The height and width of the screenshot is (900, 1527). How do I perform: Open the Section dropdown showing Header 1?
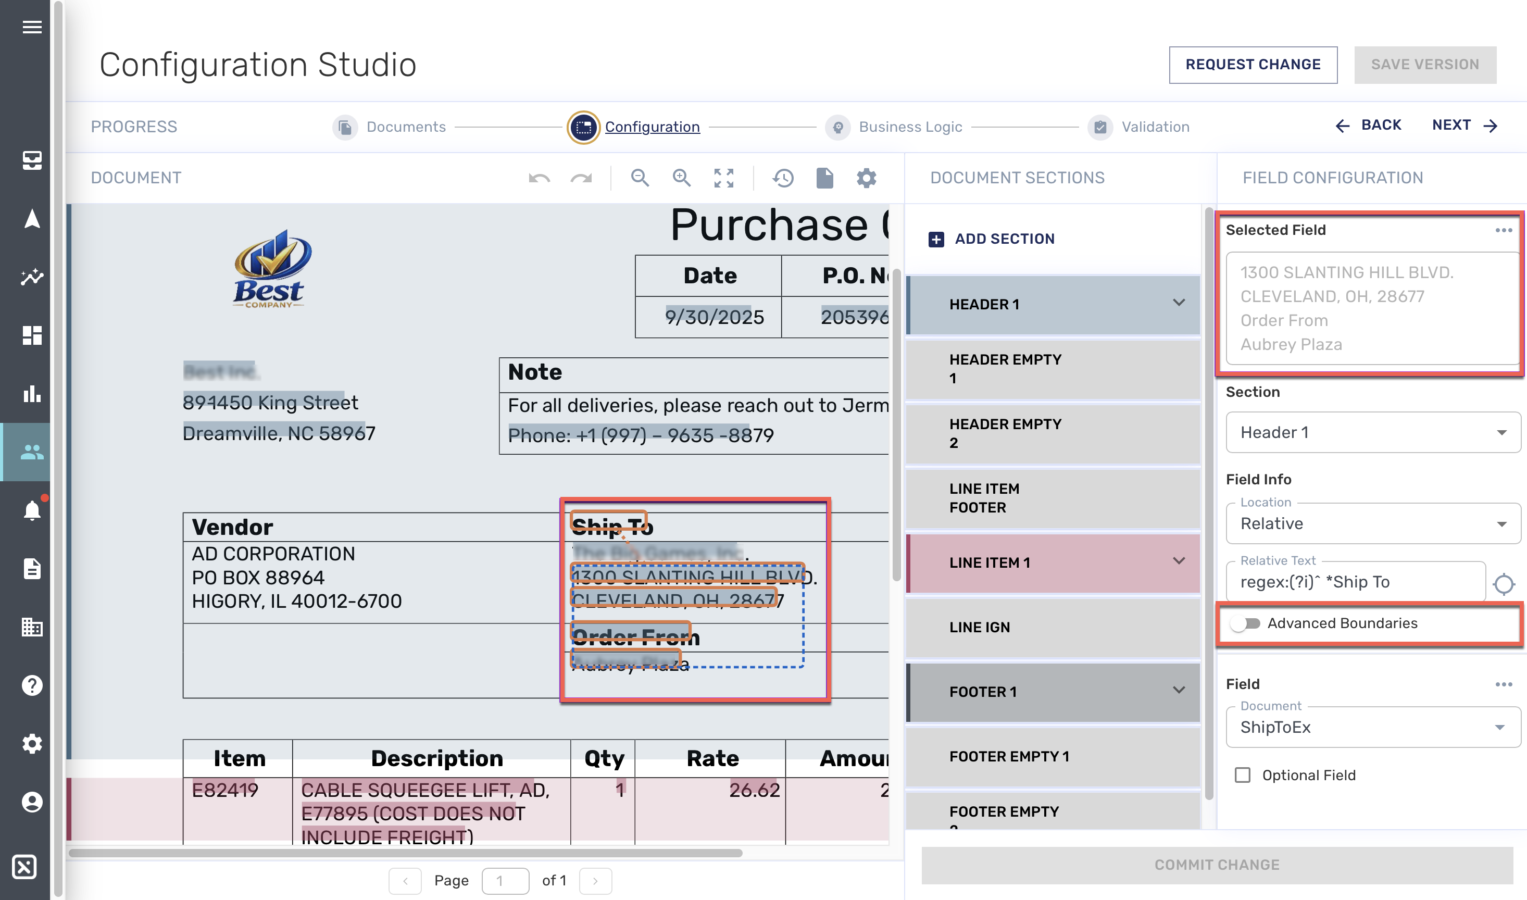click(1372, 432)
